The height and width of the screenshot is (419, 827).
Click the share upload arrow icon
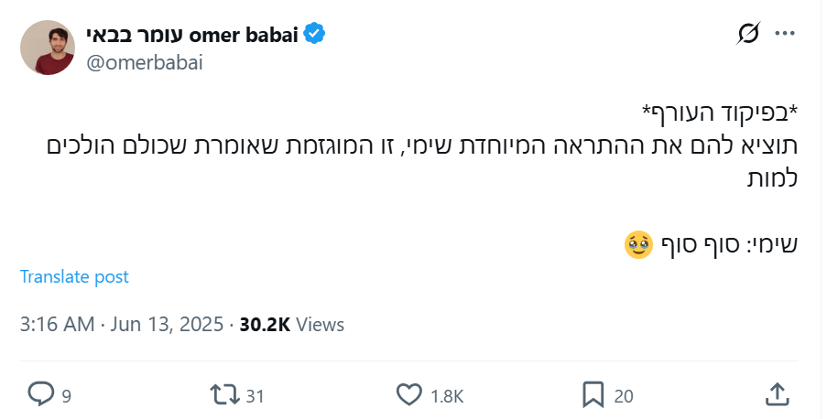pyautogui.click(x=777, y=394)
